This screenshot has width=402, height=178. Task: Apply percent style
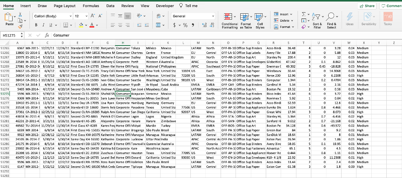pos(185,25)
